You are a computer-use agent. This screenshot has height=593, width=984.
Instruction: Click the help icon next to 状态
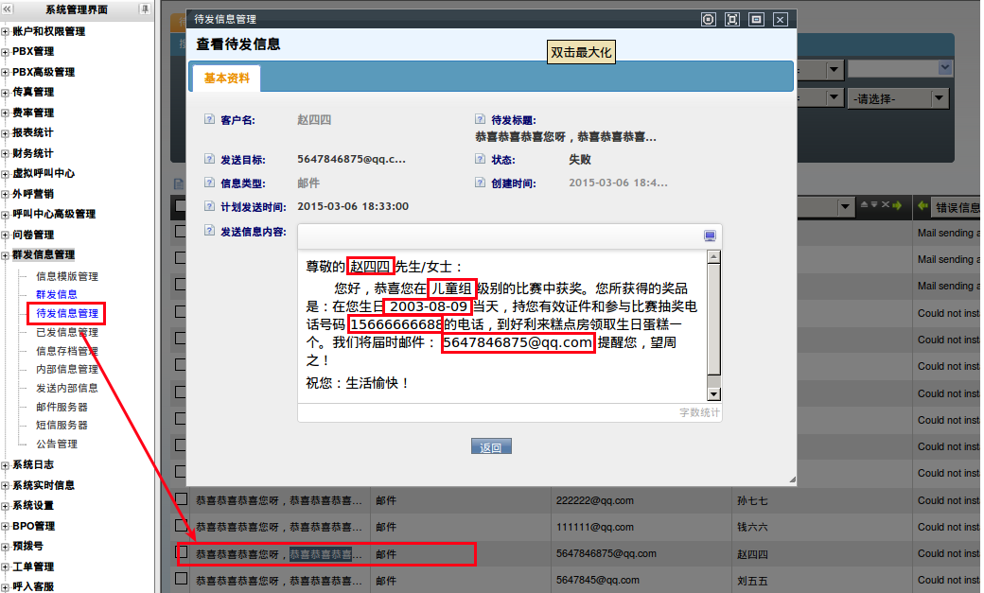click(481, 160)
